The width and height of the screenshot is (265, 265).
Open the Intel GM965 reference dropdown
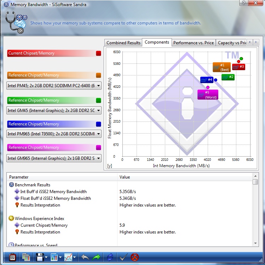[x=54, y=158]
